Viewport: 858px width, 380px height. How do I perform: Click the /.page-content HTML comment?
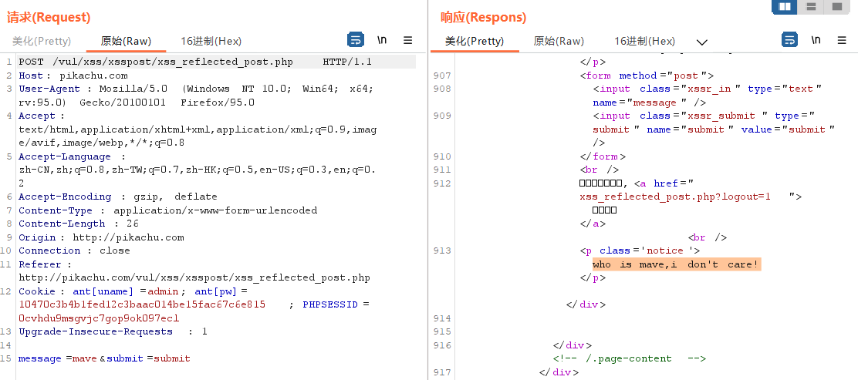click(630, 358)
